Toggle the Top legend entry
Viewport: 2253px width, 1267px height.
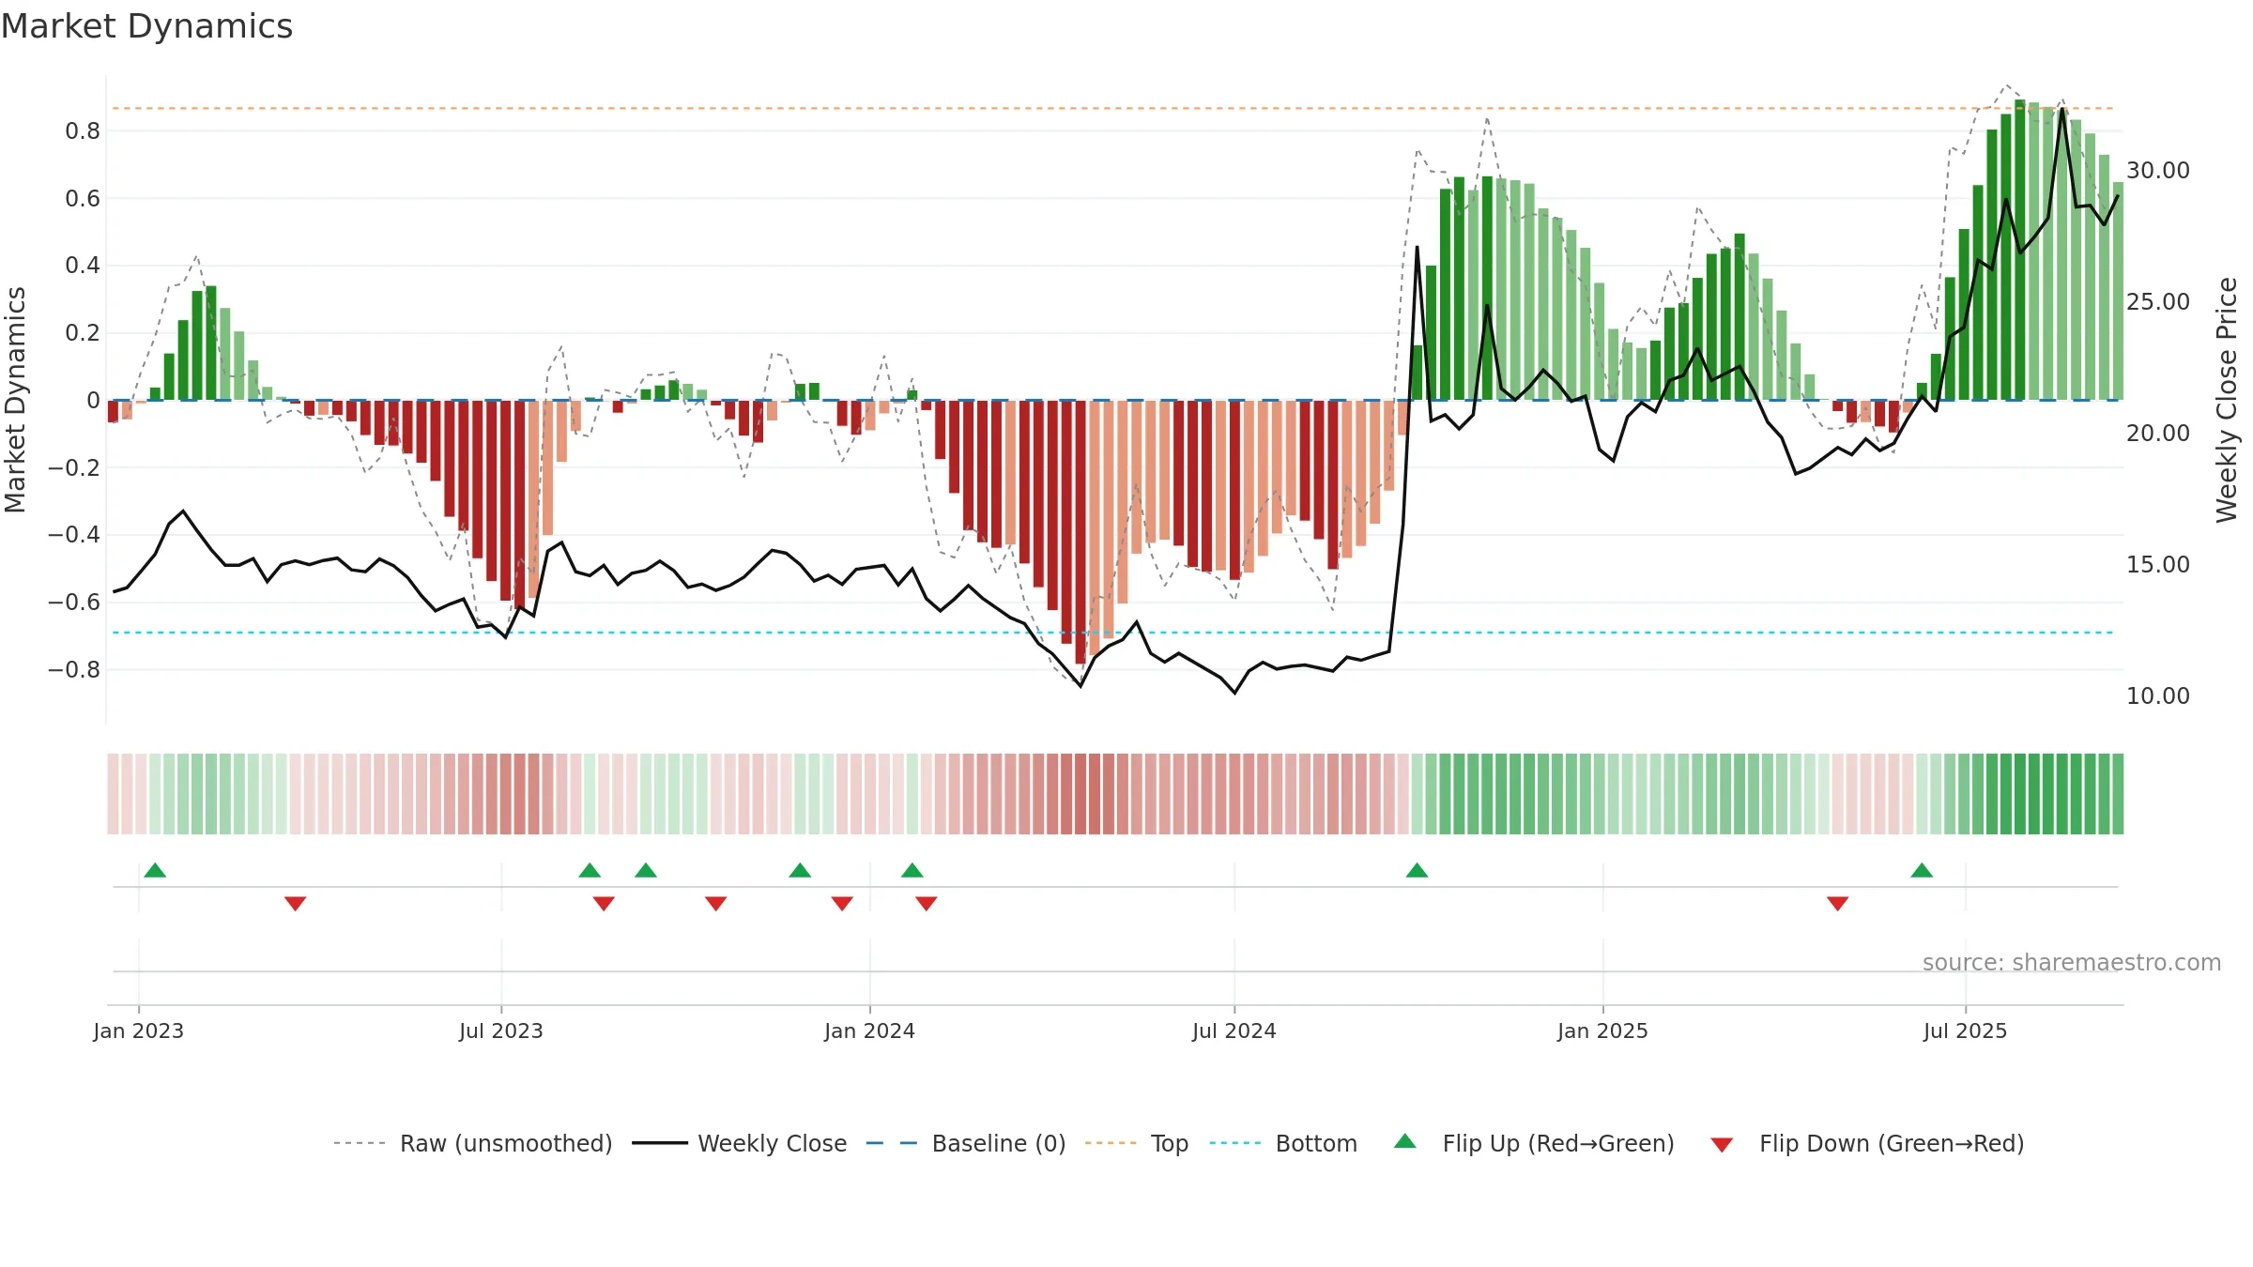1137,1143
